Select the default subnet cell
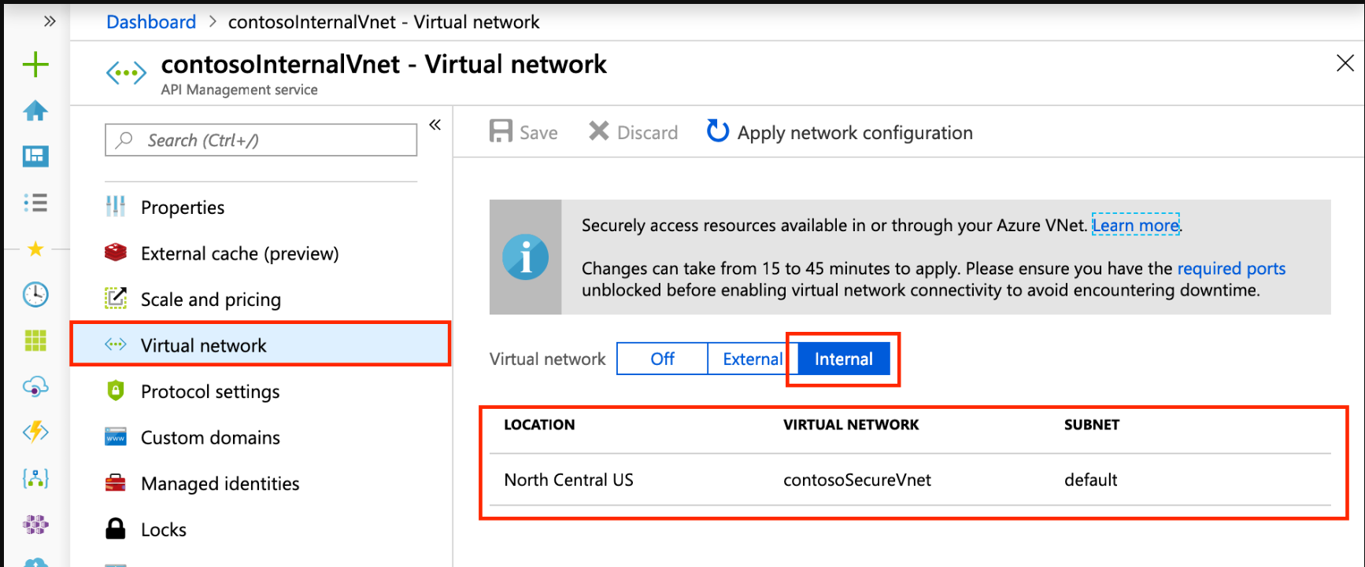 pos(1090,480)
